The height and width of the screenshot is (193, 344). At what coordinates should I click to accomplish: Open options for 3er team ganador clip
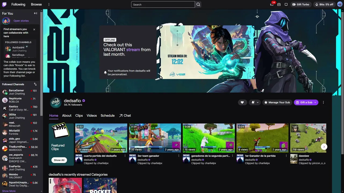click(179, 156)
